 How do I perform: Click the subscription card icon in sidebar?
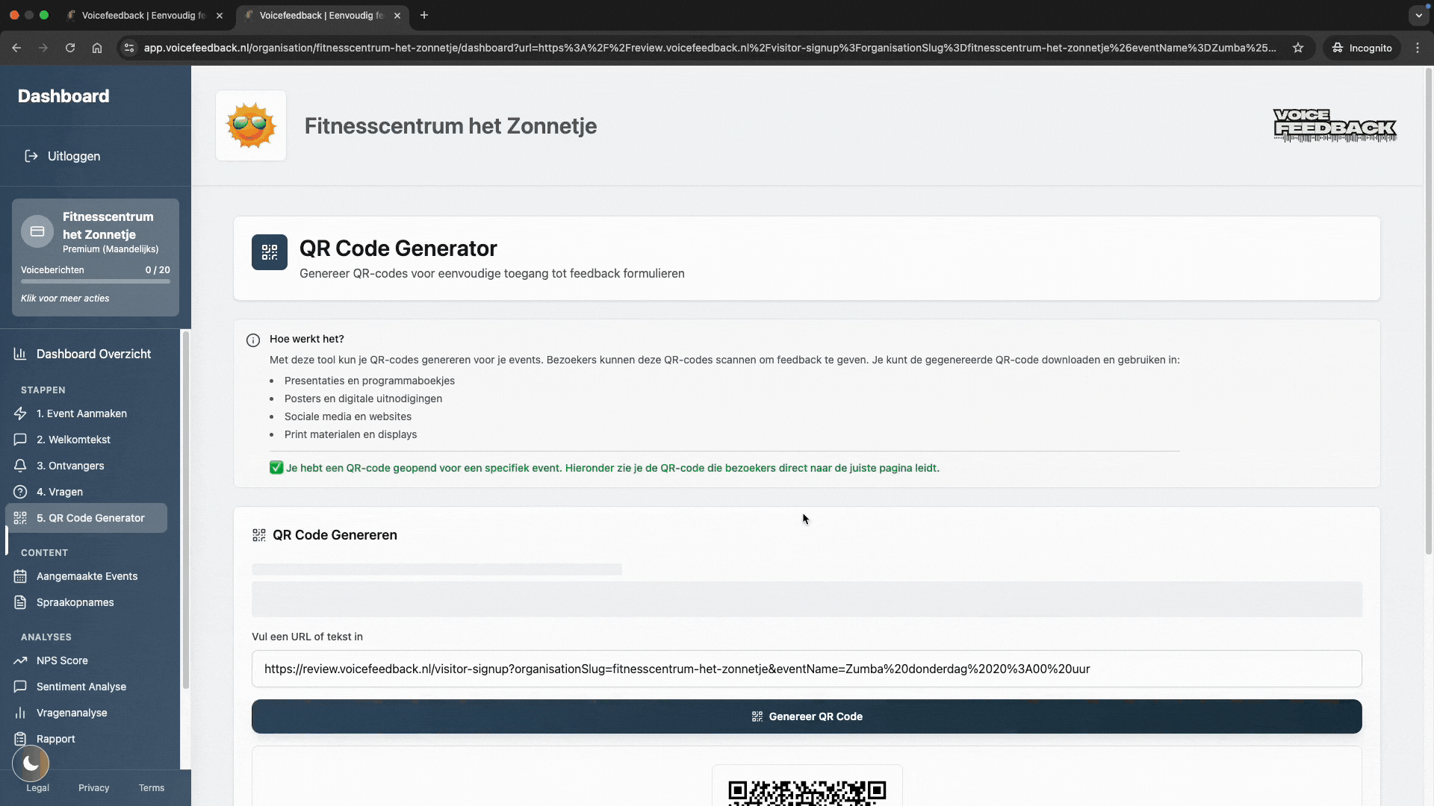[37, 232]
